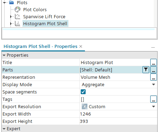Click the Representation value Volume Mesh
Image resolution: width=159 pixels, height=132 pixels.
tap(95, 77)
